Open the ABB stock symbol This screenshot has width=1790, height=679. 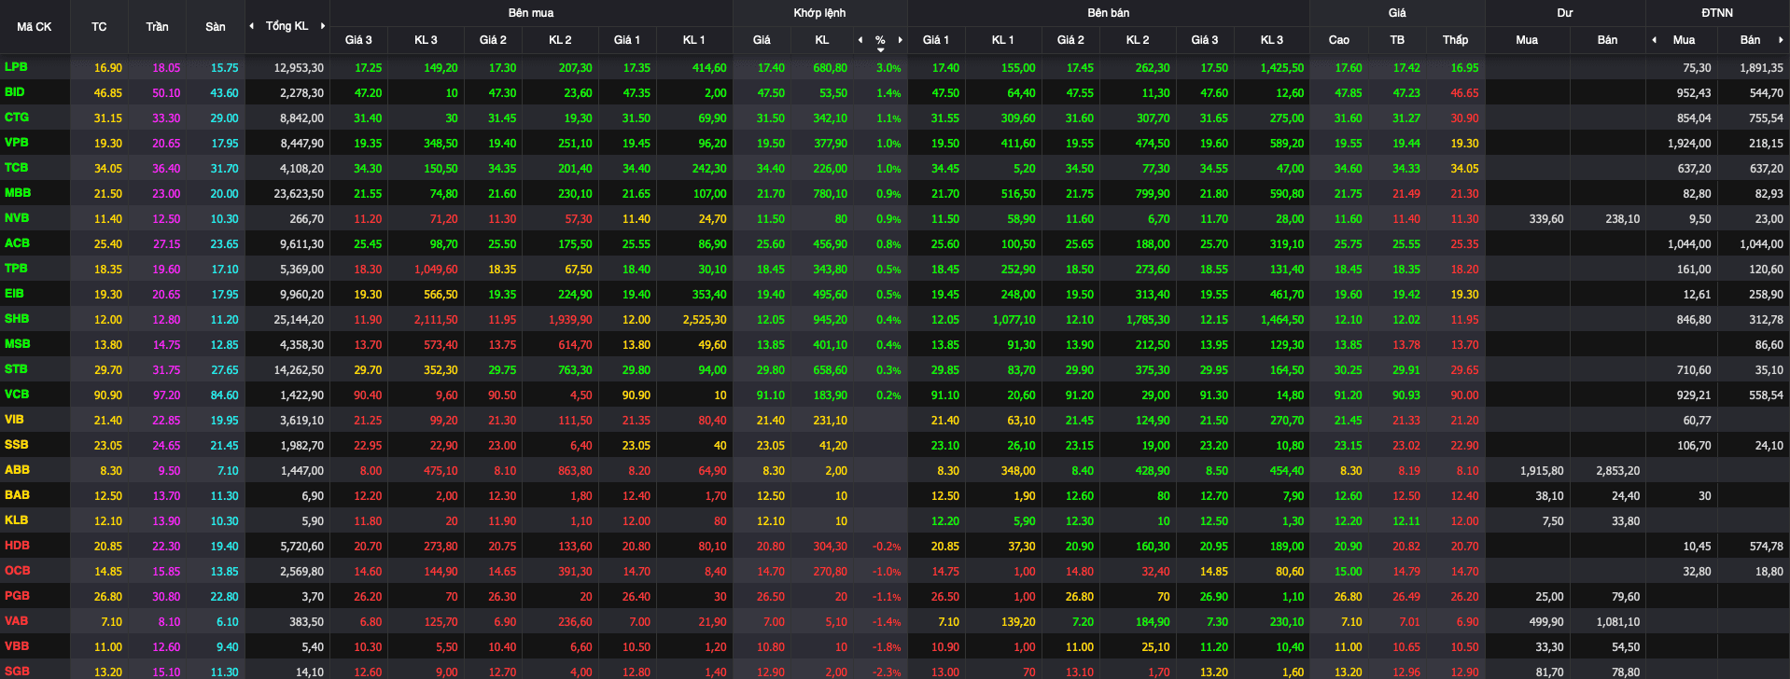click(17, 470)
